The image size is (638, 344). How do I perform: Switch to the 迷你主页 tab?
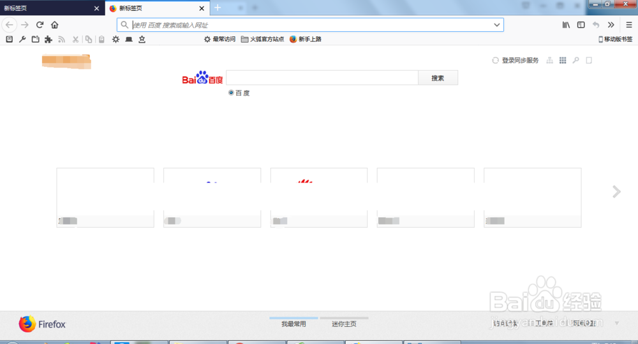pyautogui.click(x=344, y=324)
